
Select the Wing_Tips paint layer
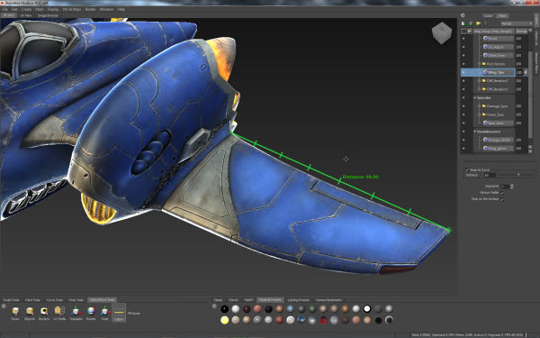498,72
